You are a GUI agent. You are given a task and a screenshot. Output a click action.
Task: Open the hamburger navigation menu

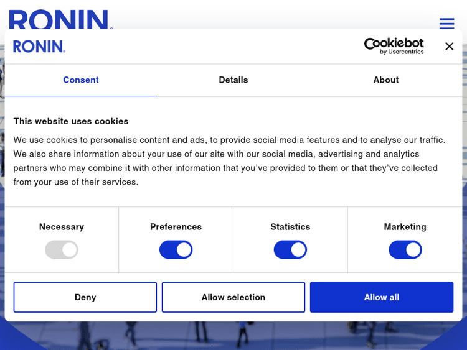pyautogui.click(x=446, y=24)
